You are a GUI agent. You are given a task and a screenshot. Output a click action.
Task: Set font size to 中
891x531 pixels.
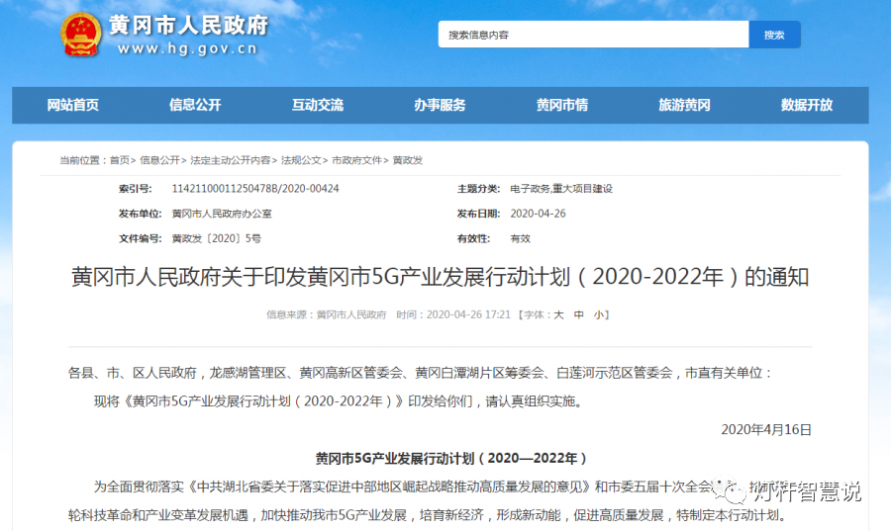pos(578,314)
